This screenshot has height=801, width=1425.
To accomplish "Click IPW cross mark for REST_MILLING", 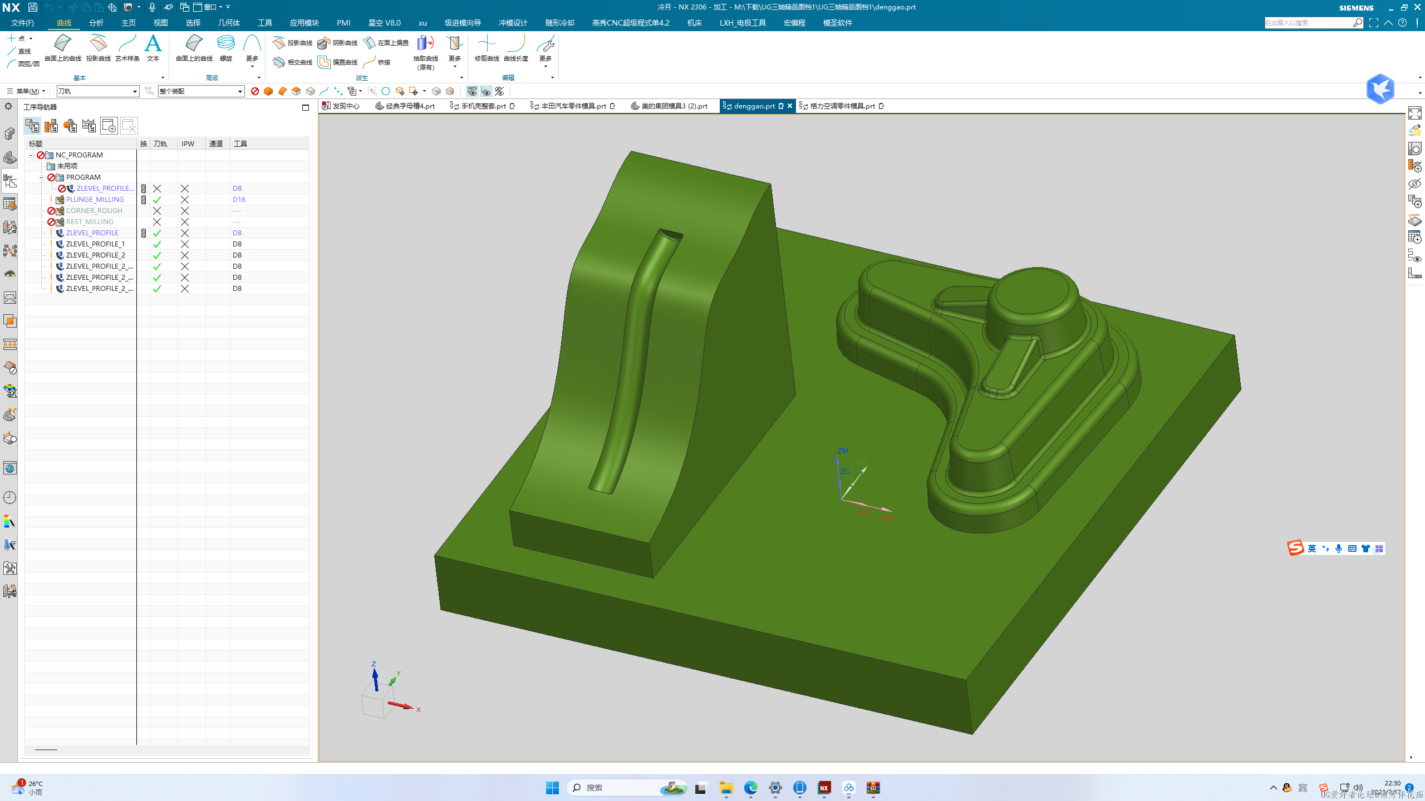I will tap(185, 222).
